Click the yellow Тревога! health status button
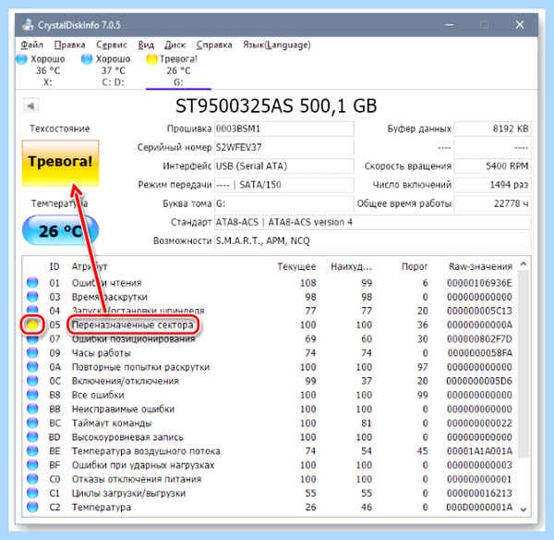This screenshot has width=554, height=540. coord(60,163)
